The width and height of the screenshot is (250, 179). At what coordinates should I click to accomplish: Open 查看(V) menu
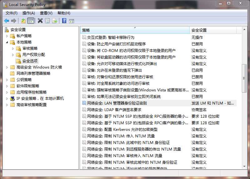[x=46, y=13]
